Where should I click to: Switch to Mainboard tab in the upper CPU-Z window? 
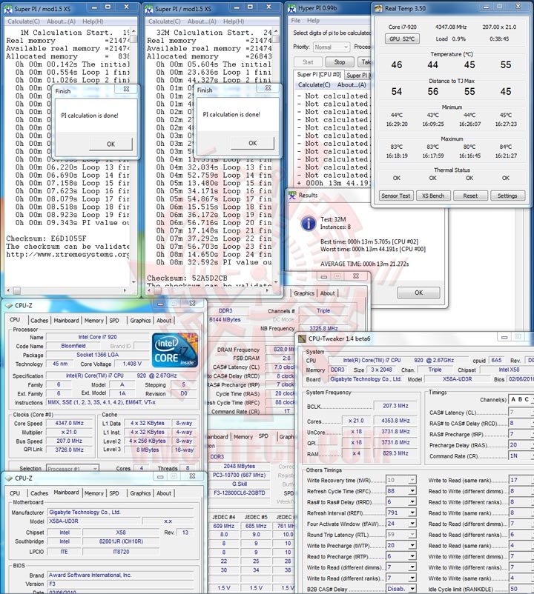coord(66,321)
